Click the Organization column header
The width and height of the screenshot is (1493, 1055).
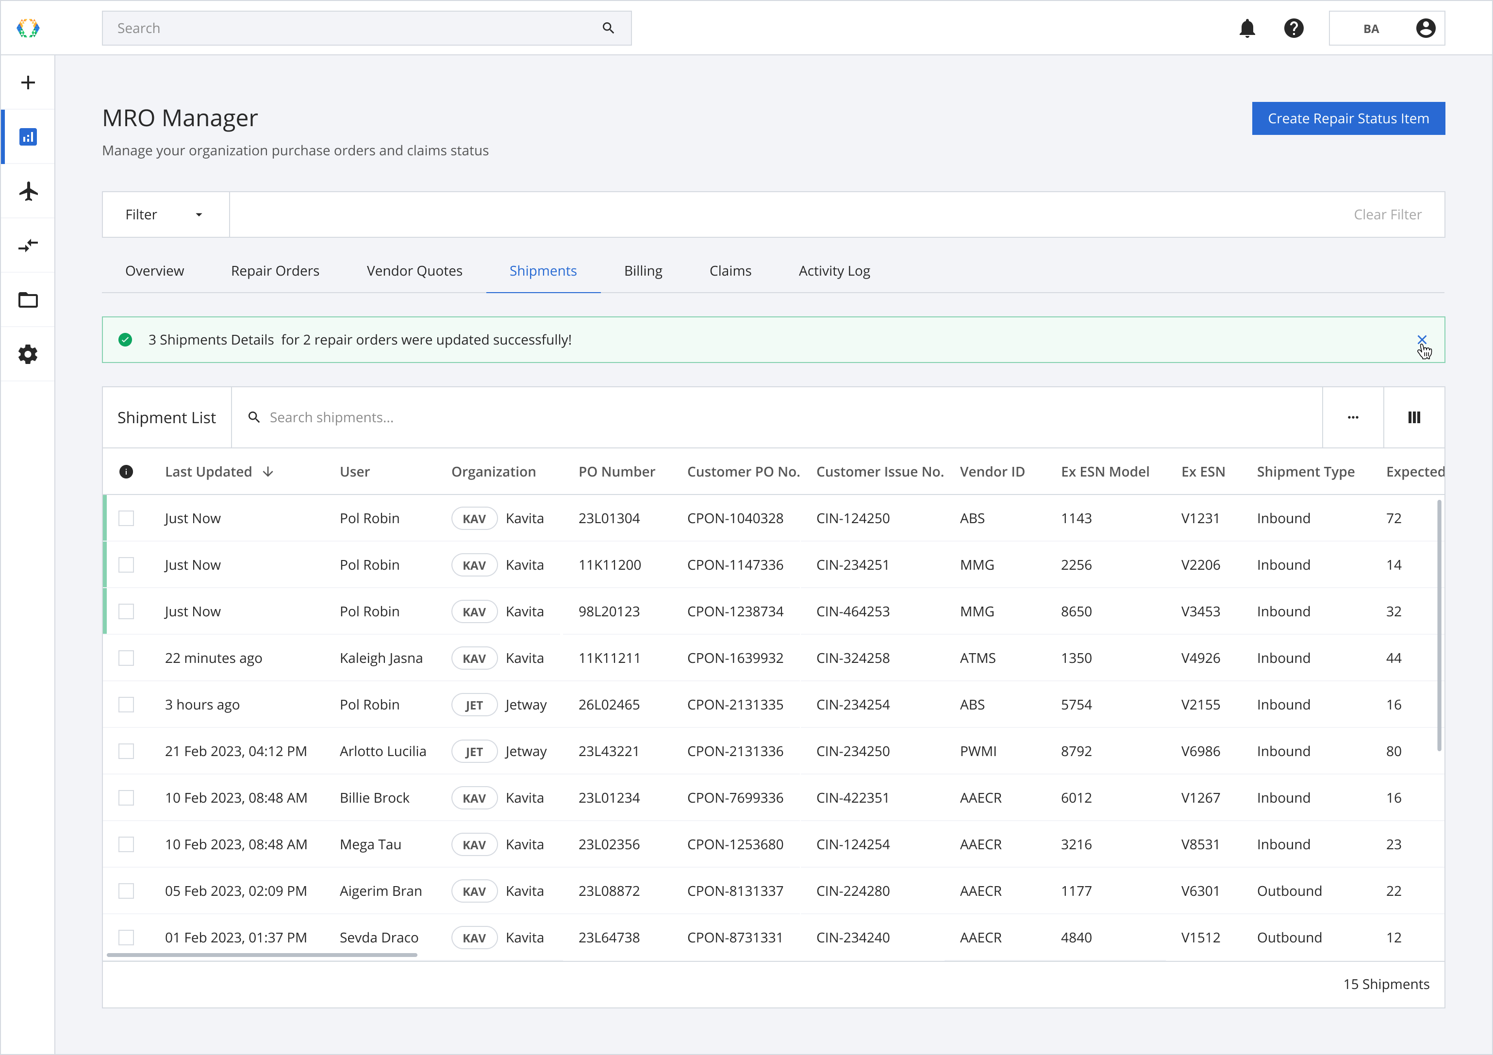tap(494, 472)
